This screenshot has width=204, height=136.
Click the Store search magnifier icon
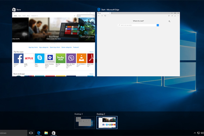[x=75, y=16]
